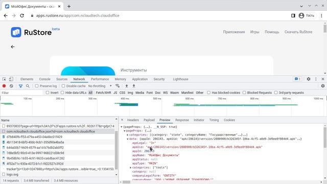Switch to Elements panel

click(27, 79)
